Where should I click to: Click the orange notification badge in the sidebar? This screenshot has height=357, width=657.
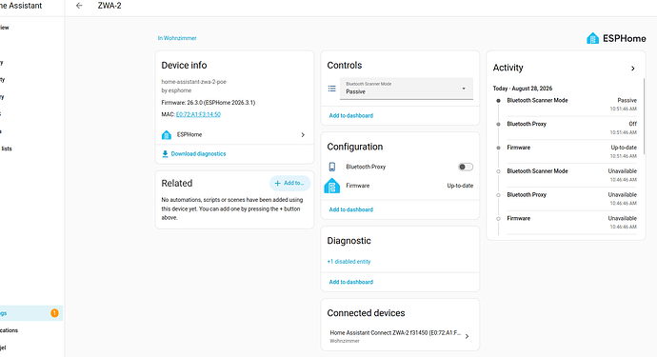54,313
